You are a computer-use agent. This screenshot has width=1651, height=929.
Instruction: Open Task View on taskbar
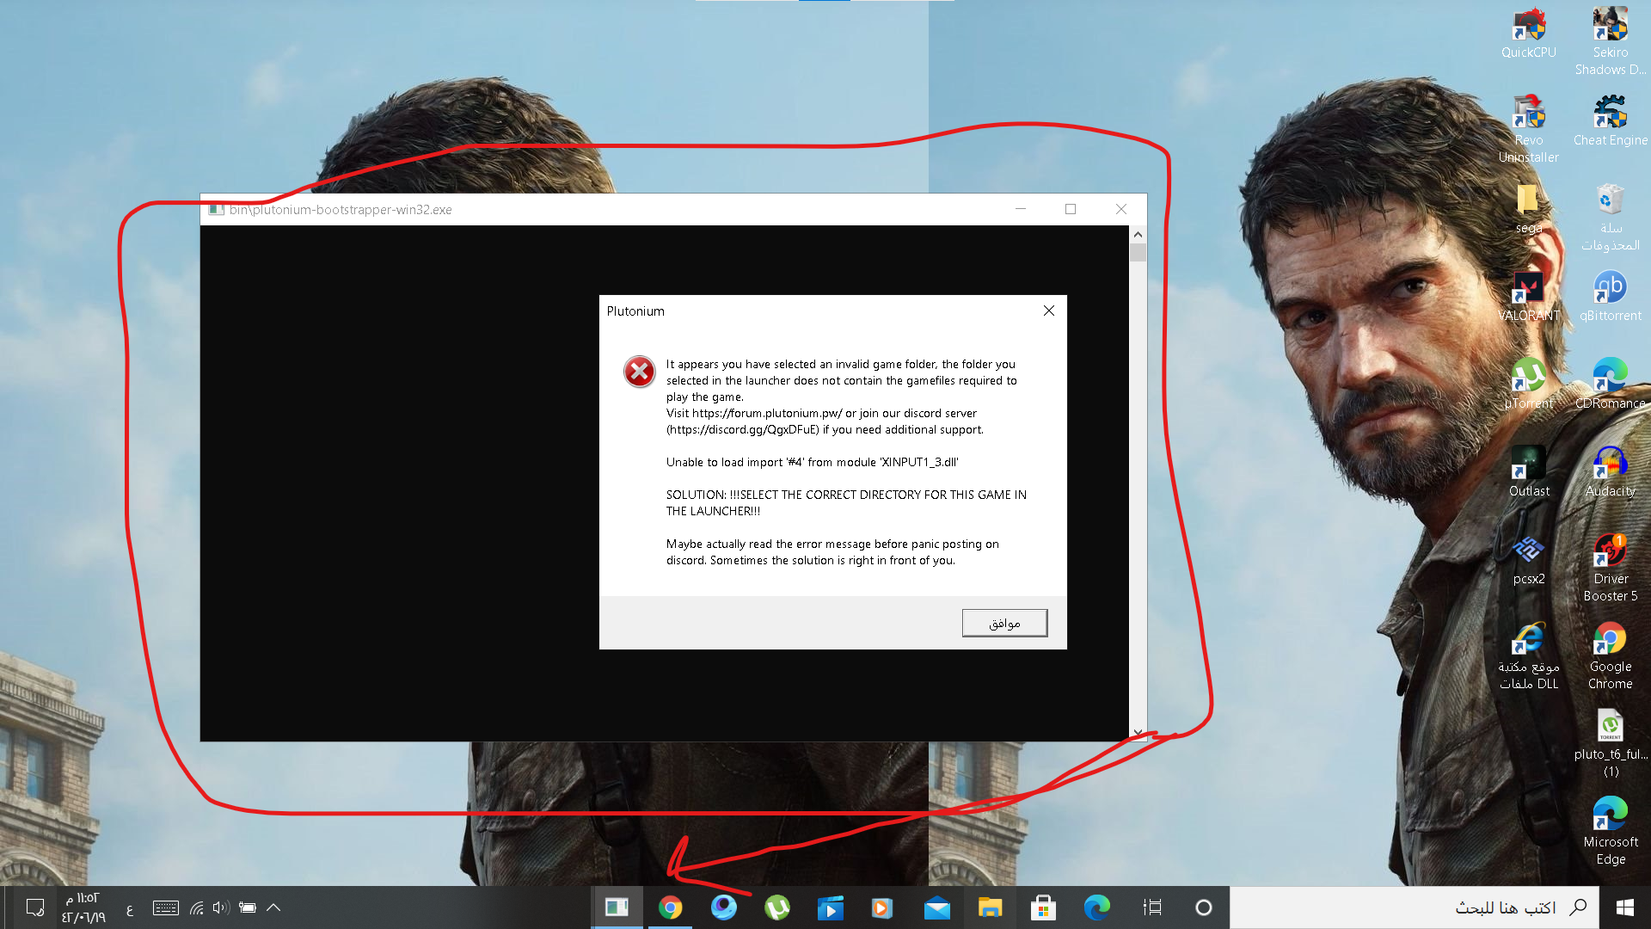pyautogui.click(x=1152, y=907)
